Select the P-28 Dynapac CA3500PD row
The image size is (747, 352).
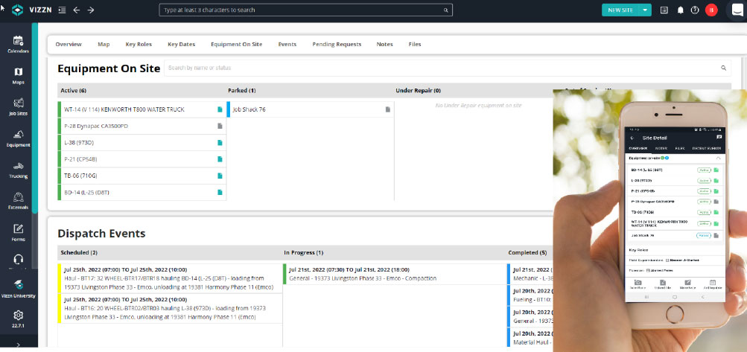tap(142, 127)
